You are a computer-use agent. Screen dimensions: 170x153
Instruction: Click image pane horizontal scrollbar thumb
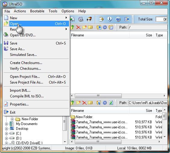pyautogui.click(x=98, y=96)
